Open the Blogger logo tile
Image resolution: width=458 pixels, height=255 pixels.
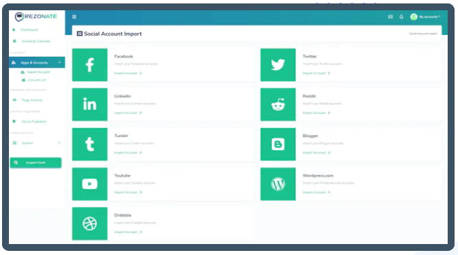coord(278,144)
